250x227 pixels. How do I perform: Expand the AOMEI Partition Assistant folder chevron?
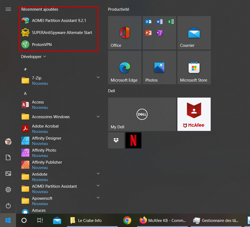tap(98, 186)
